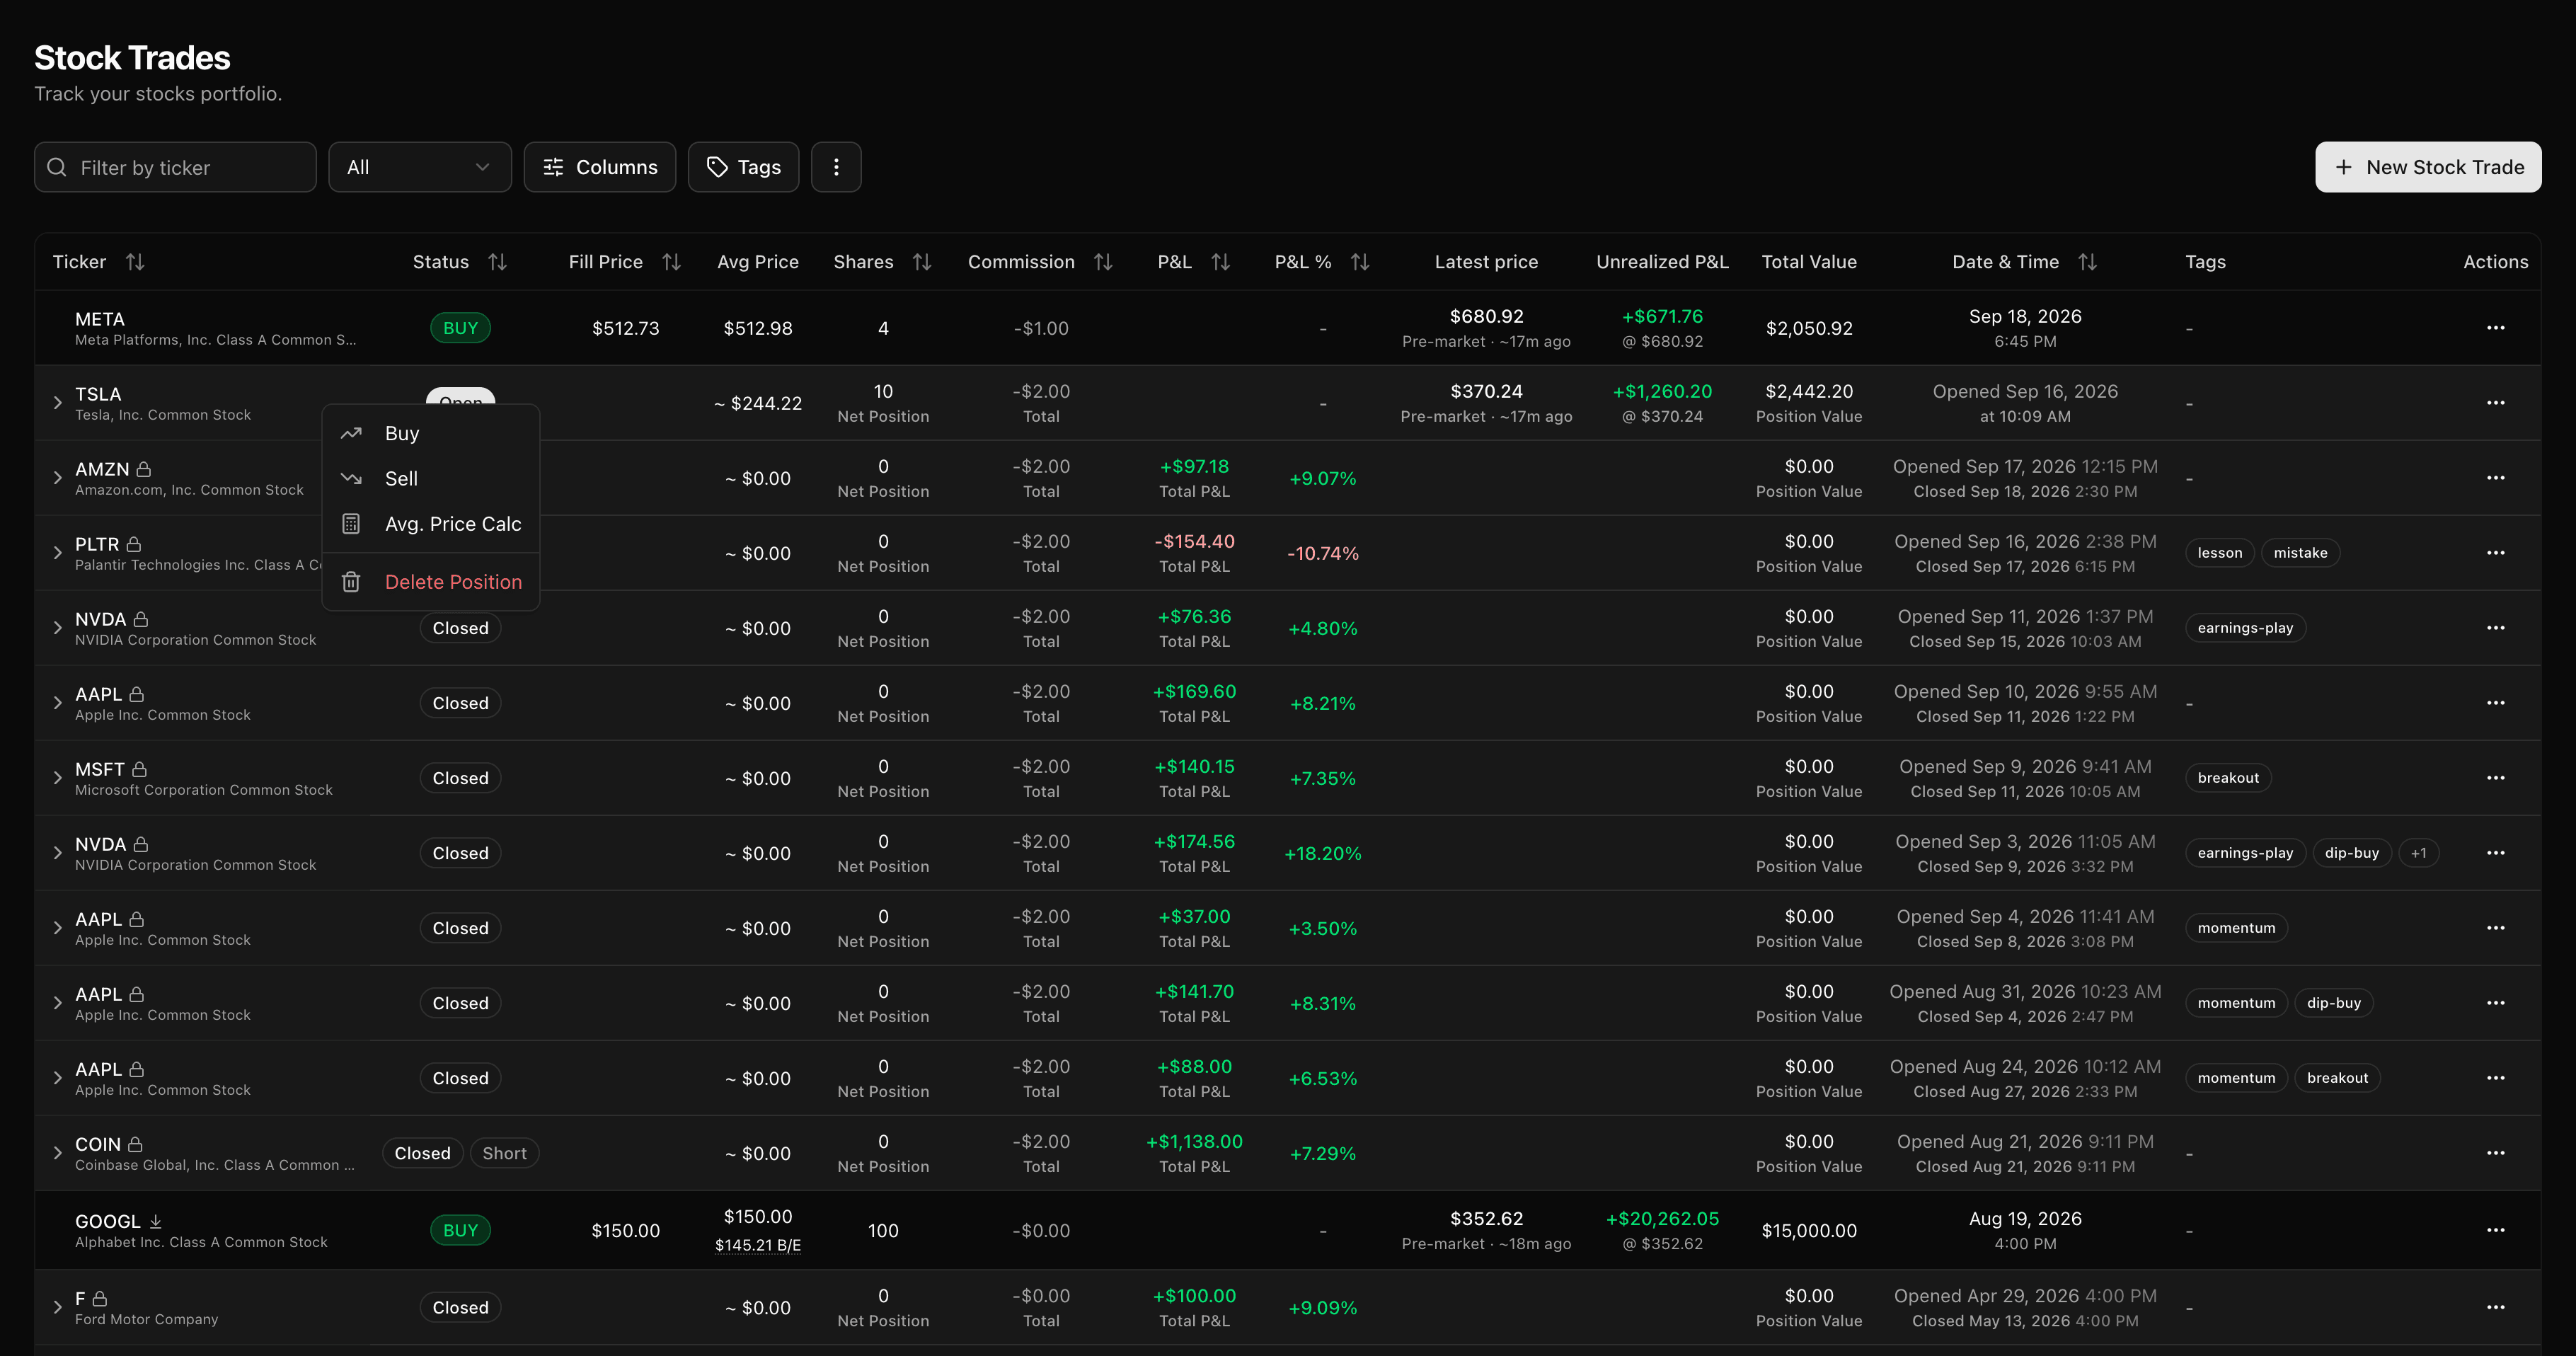Choose Buy from the context menu
This screenshot has width=2576, height=1356.
point(431,433)
